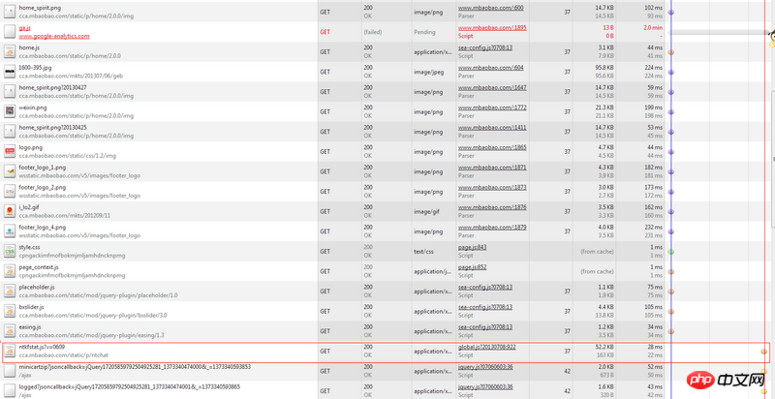Image resolution: width=775 pixels, height=399 pixels.
Task: Click the orange timeline dot for home.js
Action: click(x=670, y=52)
